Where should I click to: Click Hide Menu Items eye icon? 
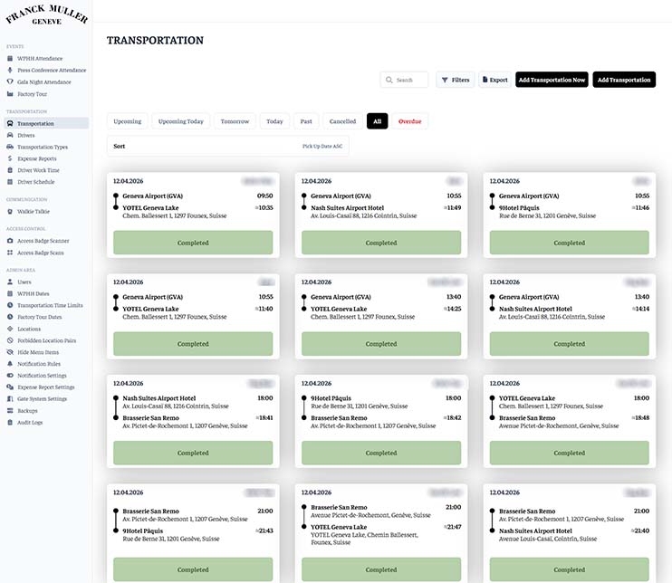click(10, 352)
